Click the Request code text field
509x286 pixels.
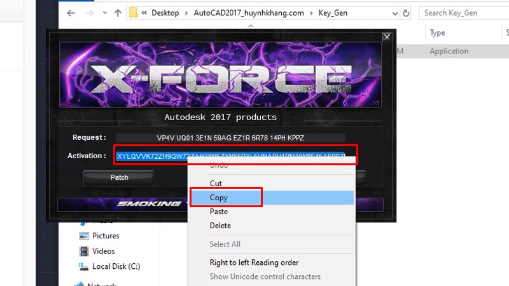coord(230,137)
